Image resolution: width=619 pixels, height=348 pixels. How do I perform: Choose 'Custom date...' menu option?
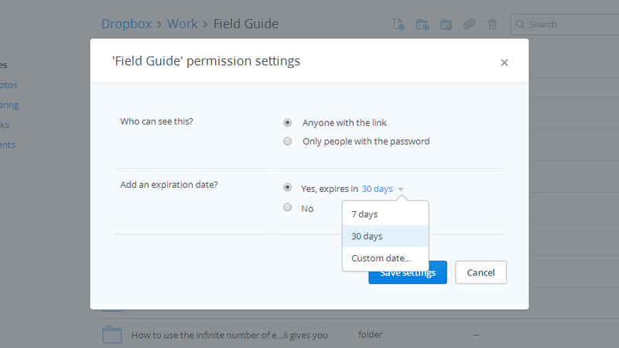pyautogui.click(x=385, y=258)
